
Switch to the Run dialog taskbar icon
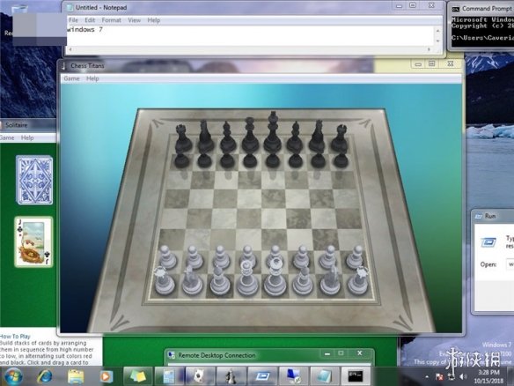[x=262, y=376]
